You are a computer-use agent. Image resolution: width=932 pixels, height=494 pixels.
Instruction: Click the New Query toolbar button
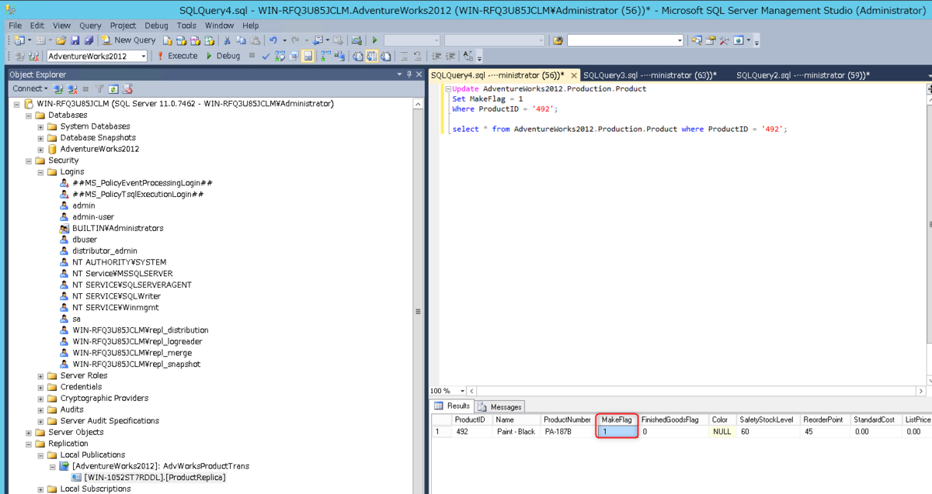[128, 40]
